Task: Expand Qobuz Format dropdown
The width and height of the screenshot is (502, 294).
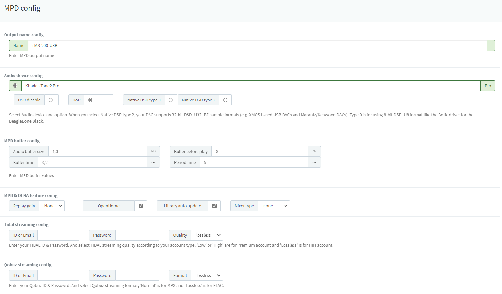Action: [x=207, y=276]
